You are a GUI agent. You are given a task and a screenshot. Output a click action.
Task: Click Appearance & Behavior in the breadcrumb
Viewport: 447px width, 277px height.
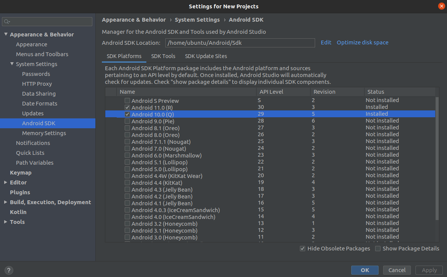[x=134, y=20]
